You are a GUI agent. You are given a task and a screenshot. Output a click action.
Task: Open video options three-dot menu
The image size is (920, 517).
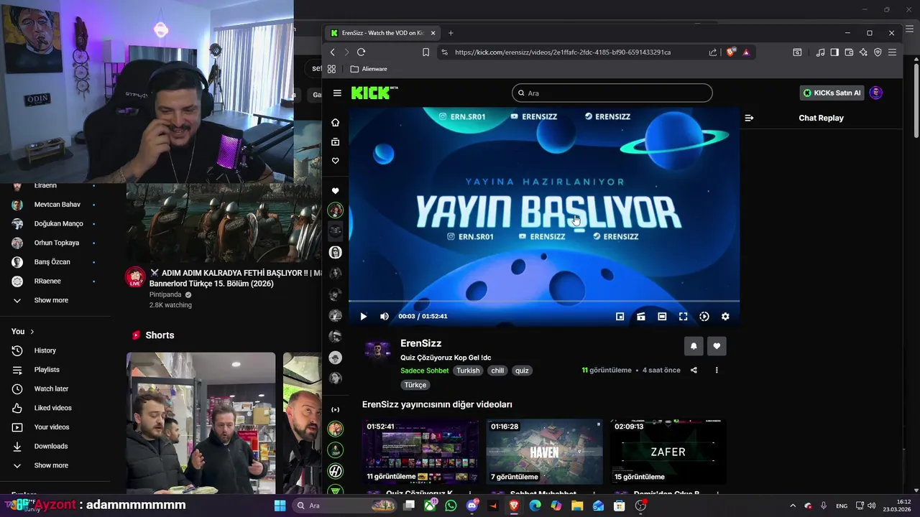click(x=717, y=371)
